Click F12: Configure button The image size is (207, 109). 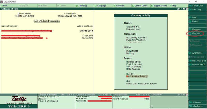(x=197, y=106)
